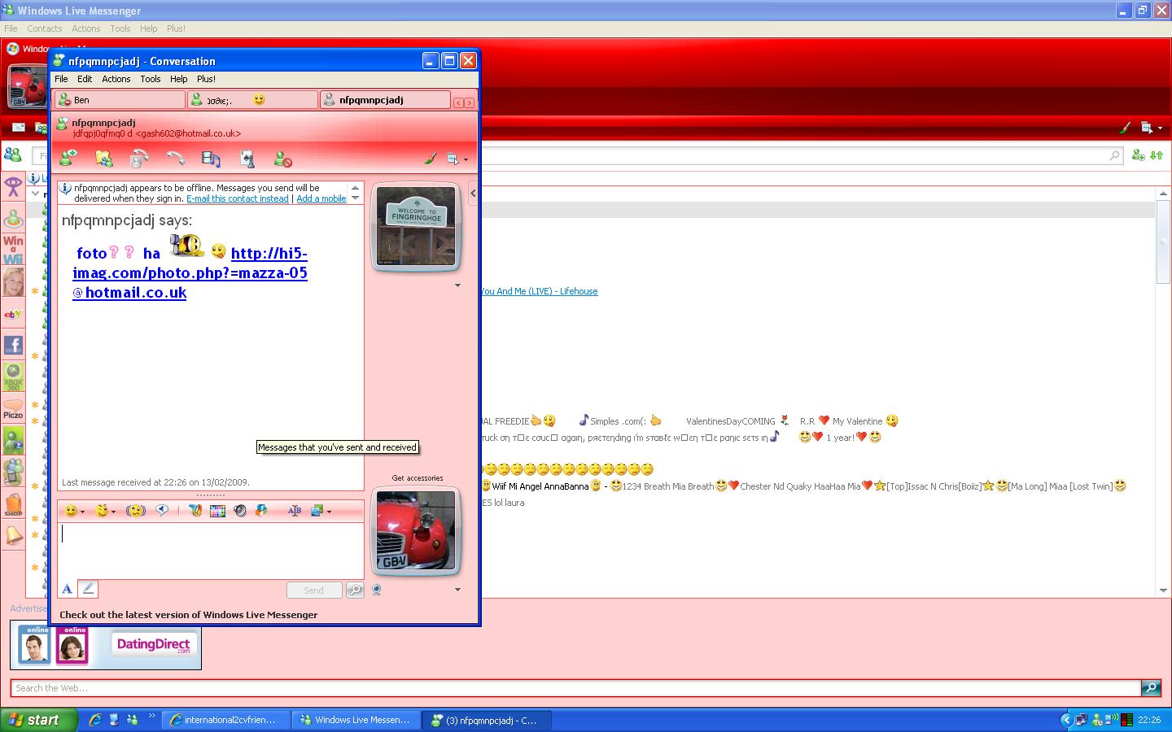
Task: Click the speaker sound icon
Action: click(239, 511)
